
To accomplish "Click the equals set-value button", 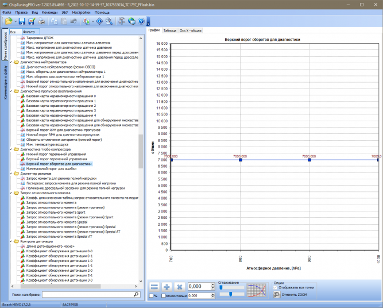I will (154, 287).
